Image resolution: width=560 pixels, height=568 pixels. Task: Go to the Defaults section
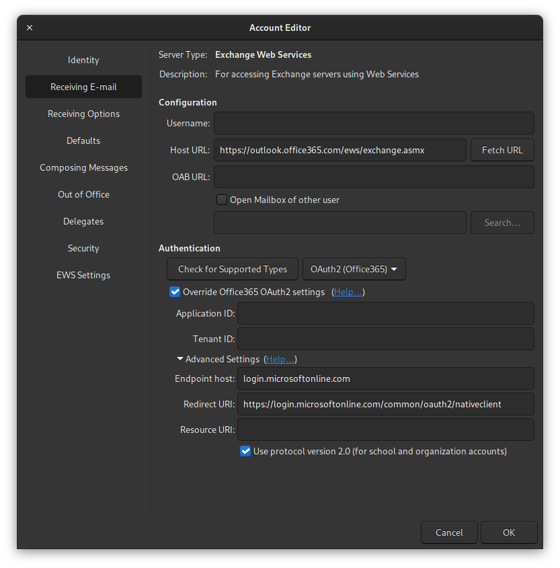click(83, 140)
